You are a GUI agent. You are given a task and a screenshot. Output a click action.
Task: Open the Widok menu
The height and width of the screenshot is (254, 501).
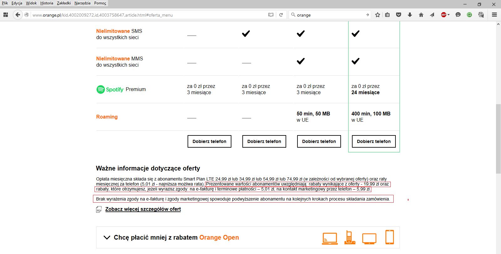click(31, 3)
